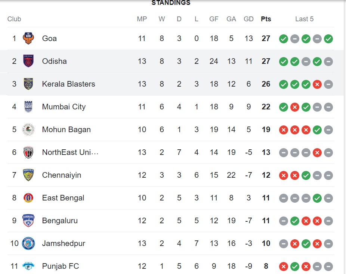Click Kerala Blasters' red loss indicator
The image size is (346, 274).
point(317,84)
